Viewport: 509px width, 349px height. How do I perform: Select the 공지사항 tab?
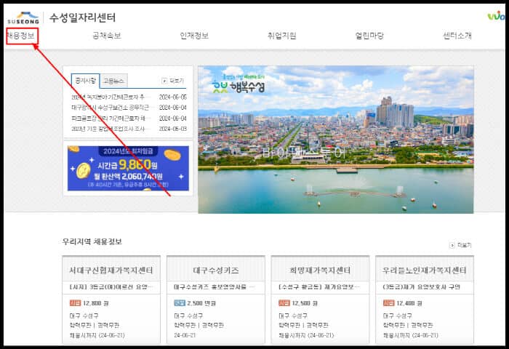[85, 81]
